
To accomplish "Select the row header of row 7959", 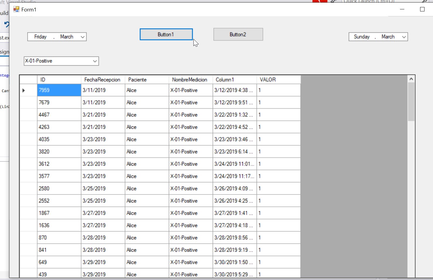I will point(28,90).
